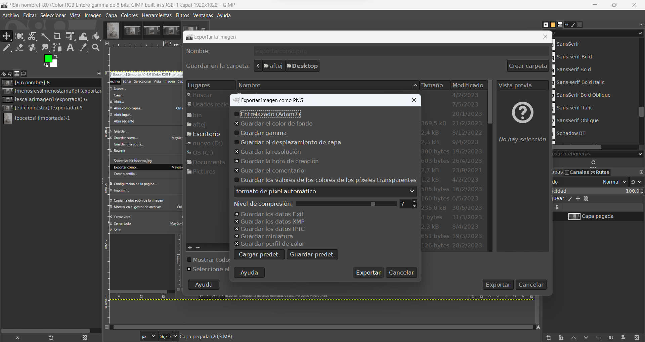Image resolution: width=645 pixels, height=342 pixels.
Task: Open formato de píxel automático dropdown
Action: (325, 191)
